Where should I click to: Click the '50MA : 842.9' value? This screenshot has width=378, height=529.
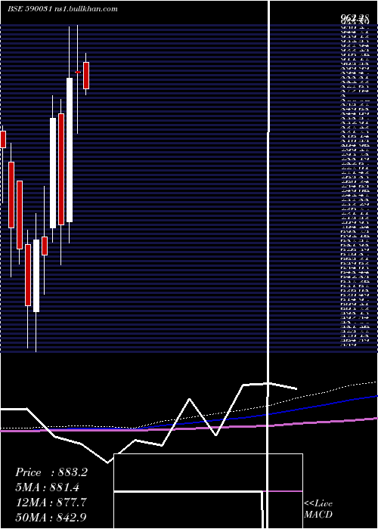pyautogui.click(x=52, y=518)
